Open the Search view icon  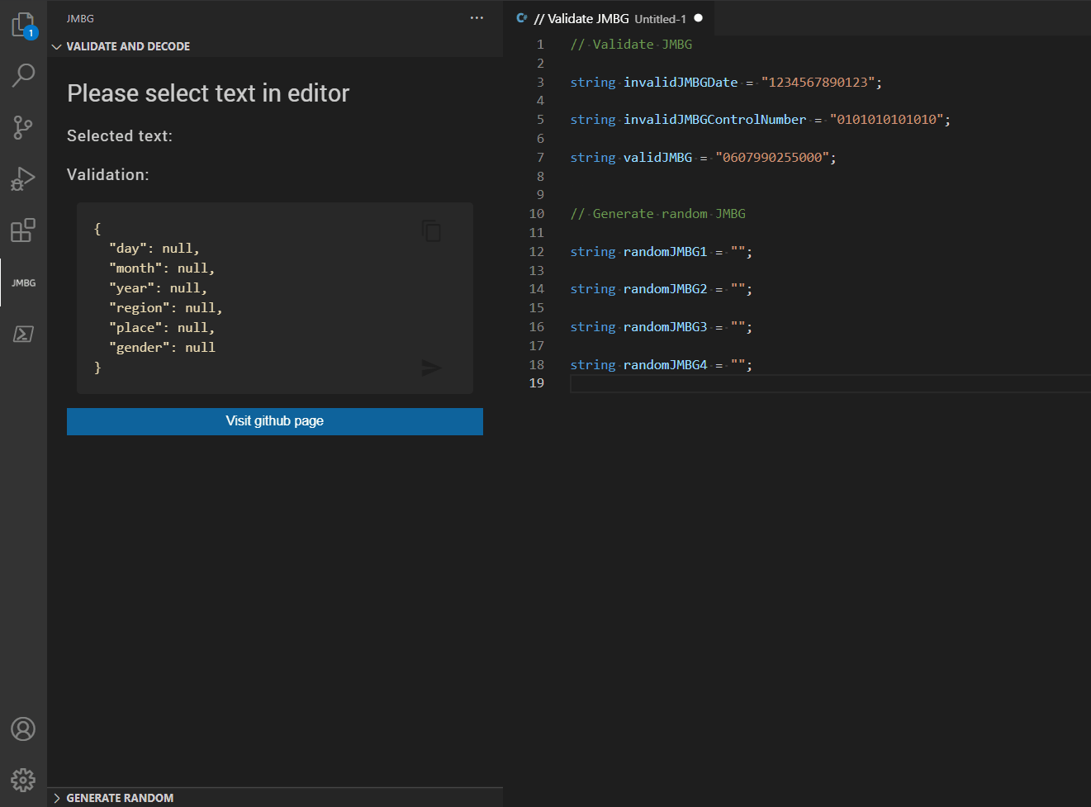[23, 75]
